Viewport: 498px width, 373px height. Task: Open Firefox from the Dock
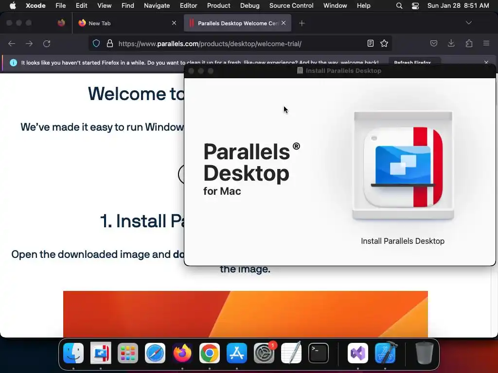point(182,353)
